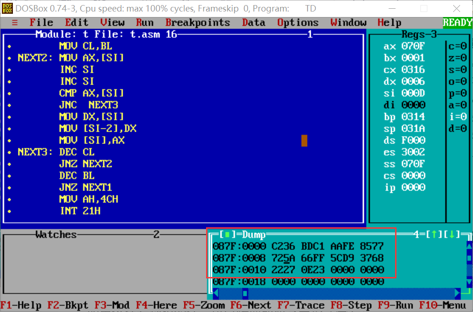Click breakpoint dot beside JNC NEXT3
Viewport: 473px width, 312px height.
pos(9,105)
